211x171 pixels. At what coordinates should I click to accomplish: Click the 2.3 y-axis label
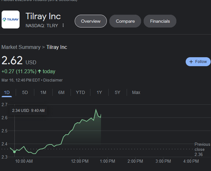click(x=4, y=157)
